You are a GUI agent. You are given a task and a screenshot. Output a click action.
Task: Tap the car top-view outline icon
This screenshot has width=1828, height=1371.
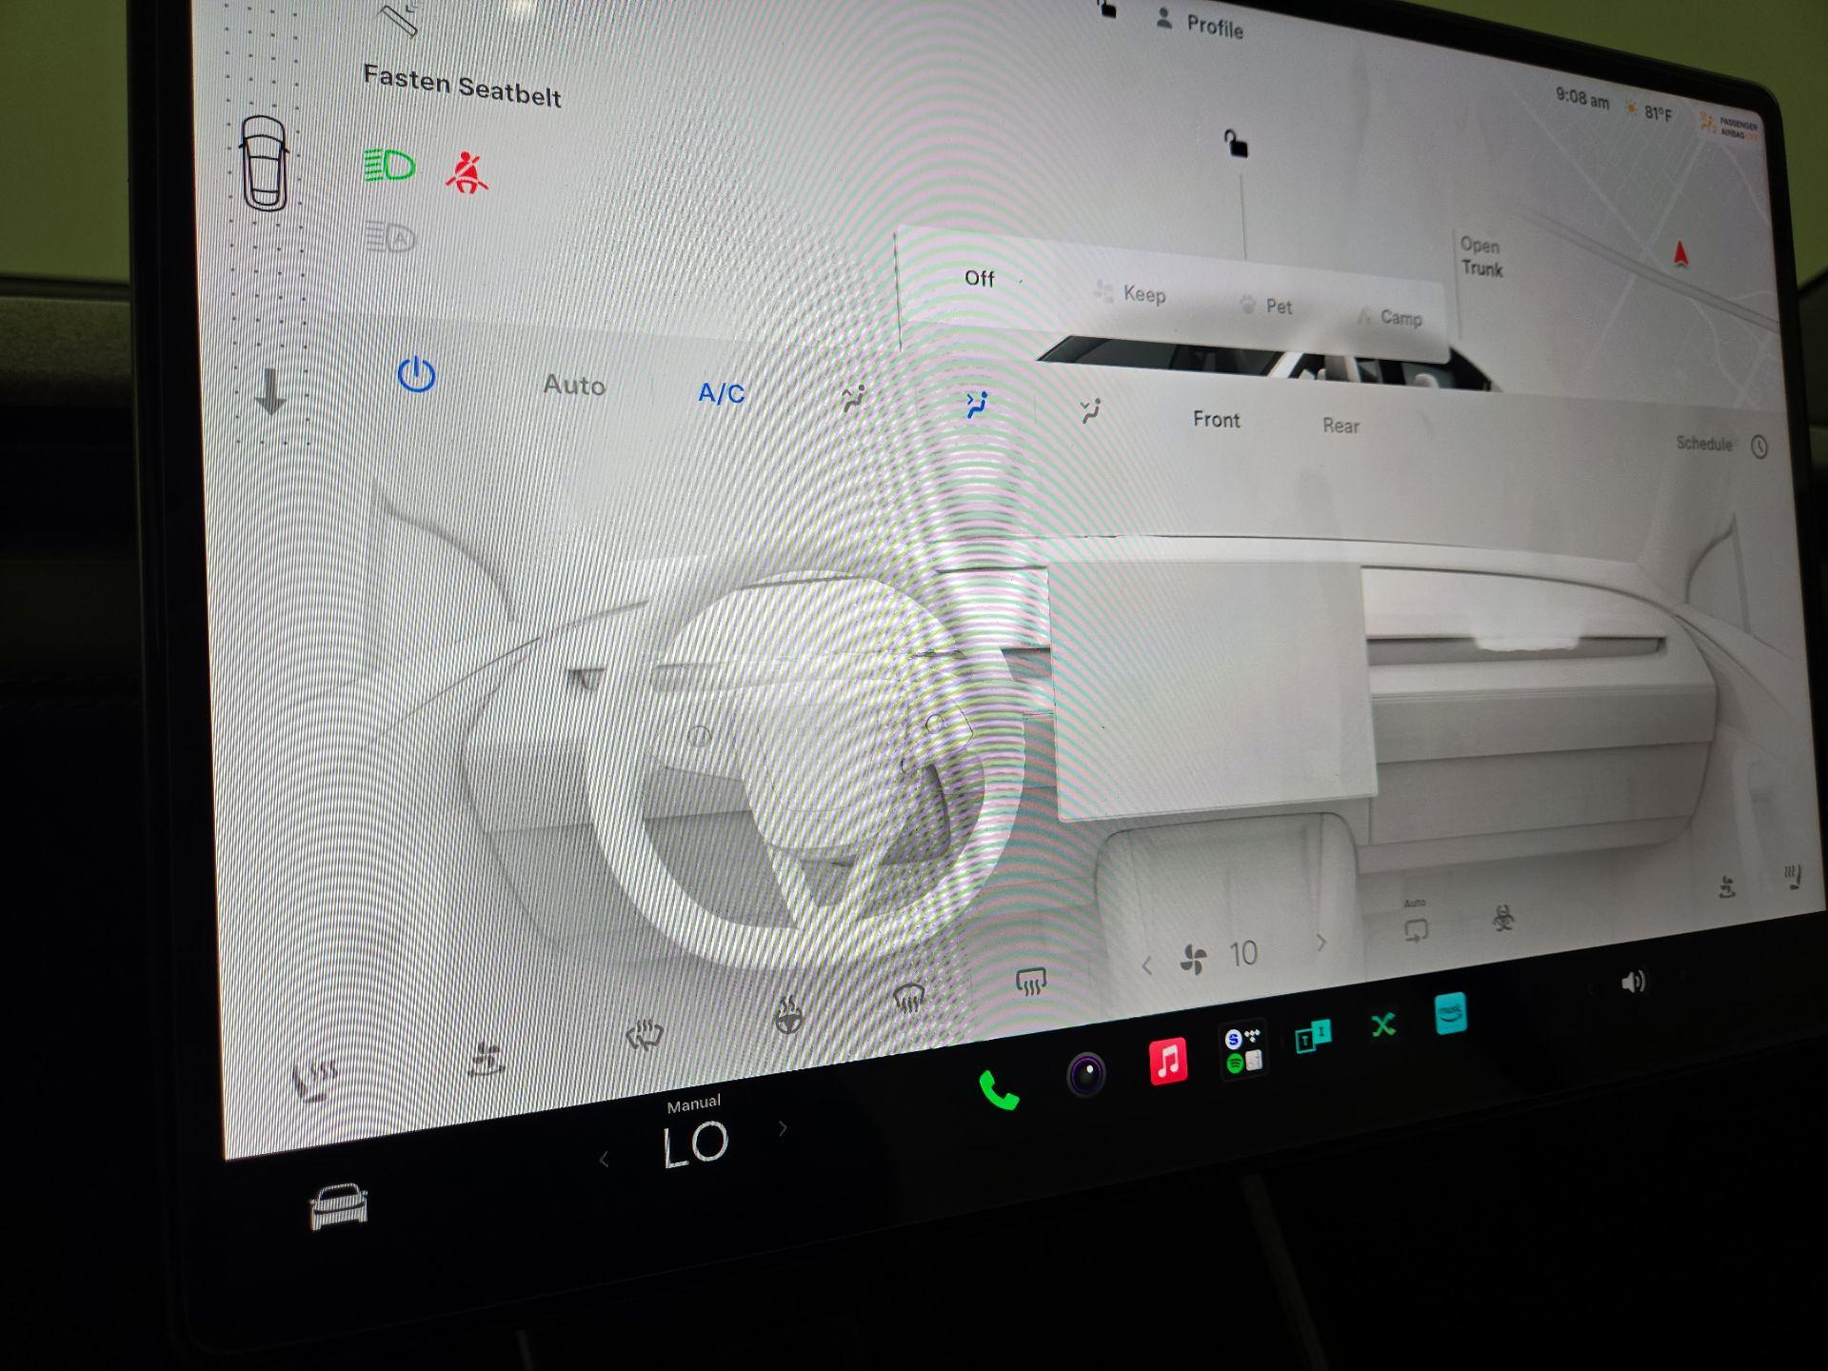coord(264,163)
